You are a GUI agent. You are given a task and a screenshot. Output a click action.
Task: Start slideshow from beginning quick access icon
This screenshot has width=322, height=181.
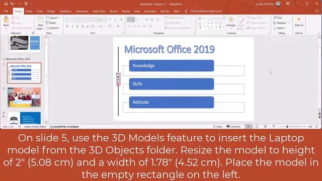pyautogui.click(x=26, y=4)
